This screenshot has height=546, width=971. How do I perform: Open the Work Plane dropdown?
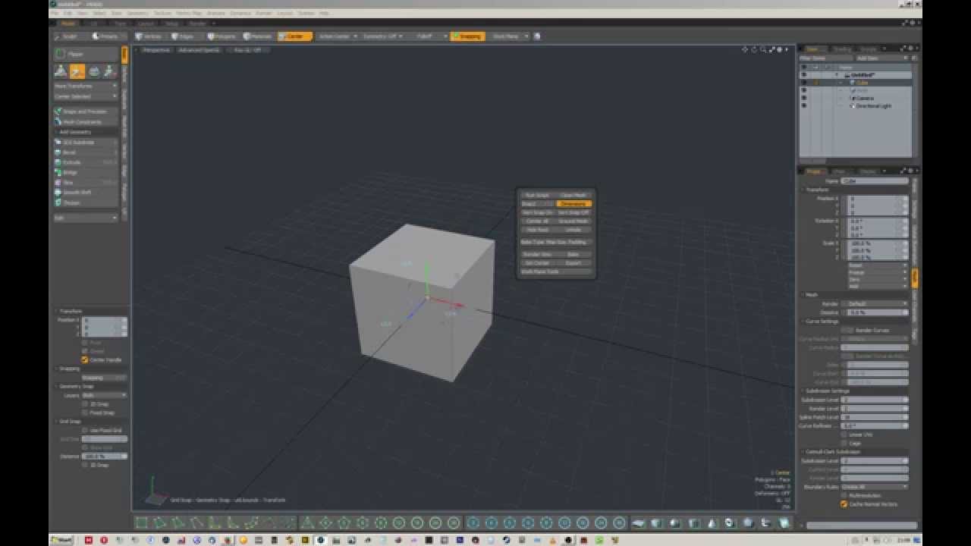(508, 36)
